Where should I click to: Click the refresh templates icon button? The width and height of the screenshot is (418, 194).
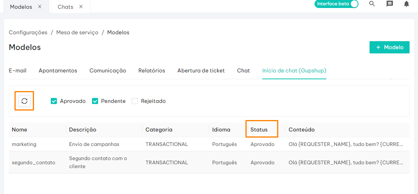[24, 101]
